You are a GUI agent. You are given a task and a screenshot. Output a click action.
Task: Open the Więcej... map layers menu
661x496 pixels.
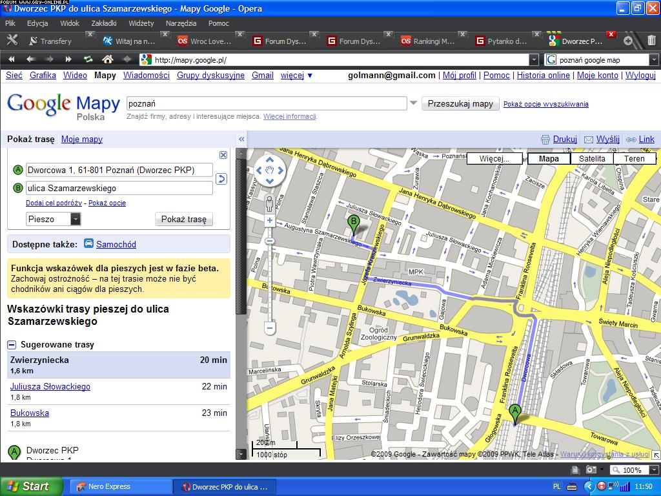(494, 159)
